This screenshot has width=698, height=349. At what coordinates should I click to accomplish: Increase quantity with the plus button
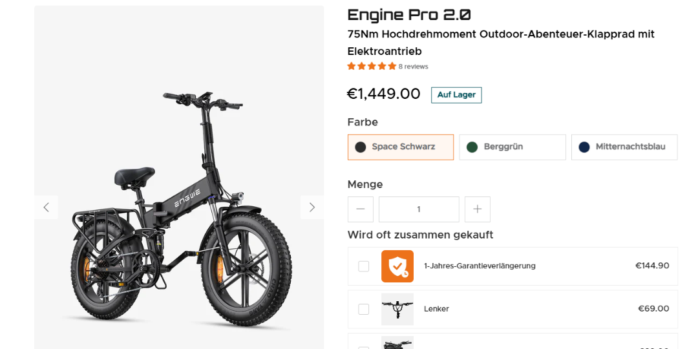click(478, 209)
